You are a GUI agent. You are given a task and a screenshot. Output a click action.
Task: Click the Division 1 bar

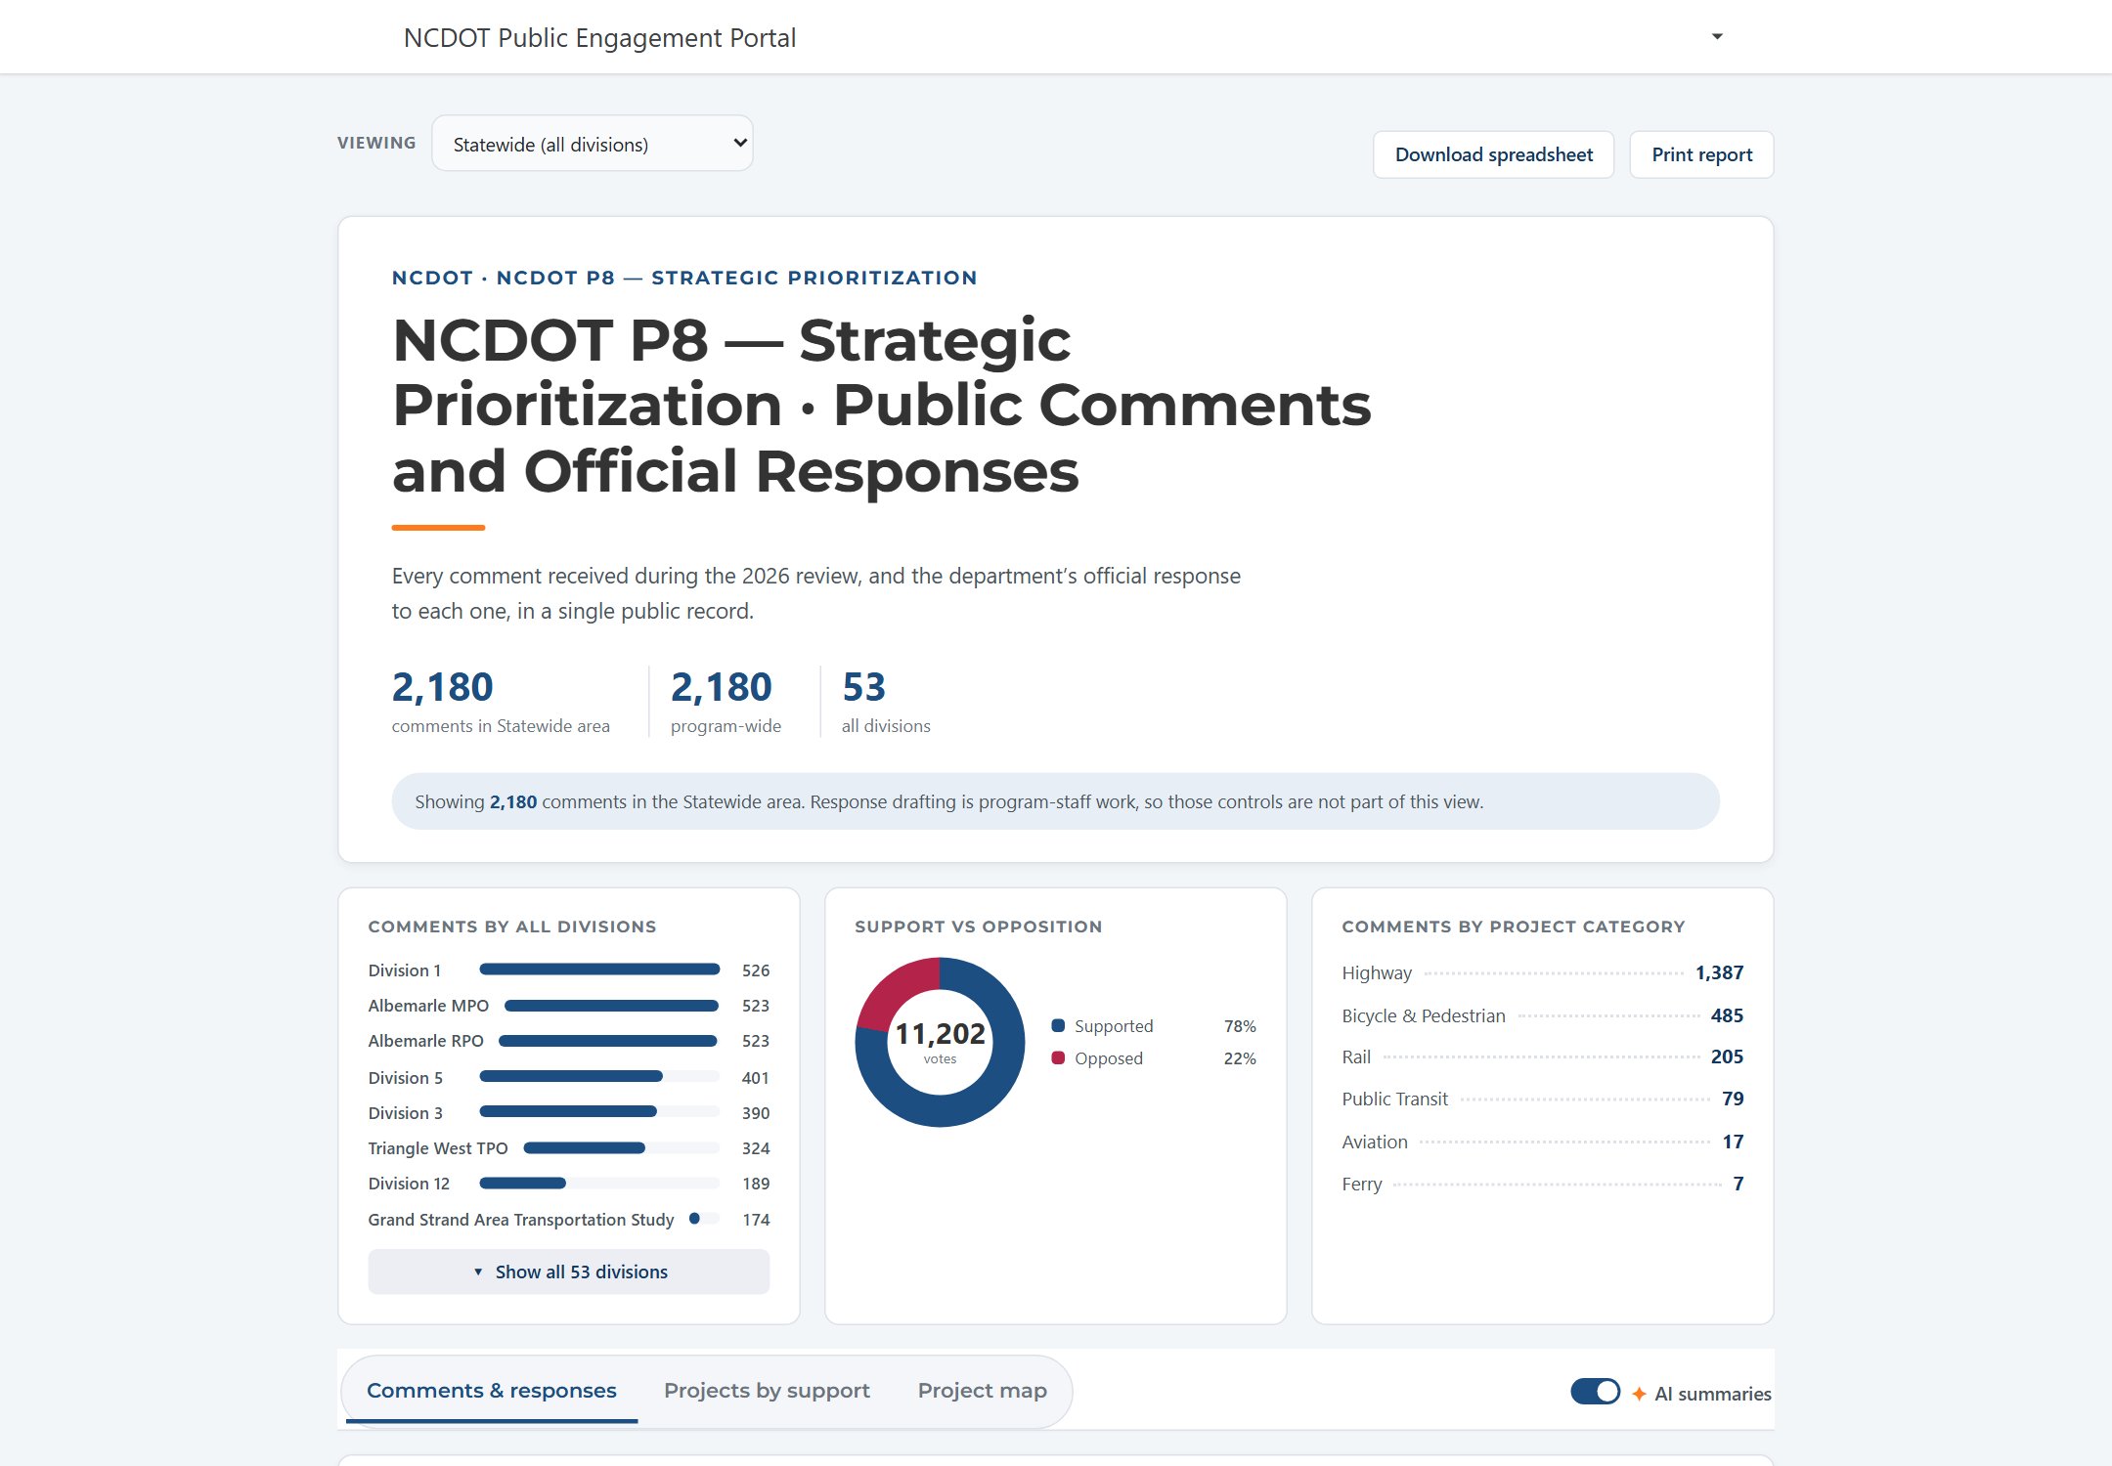point(599,970)
